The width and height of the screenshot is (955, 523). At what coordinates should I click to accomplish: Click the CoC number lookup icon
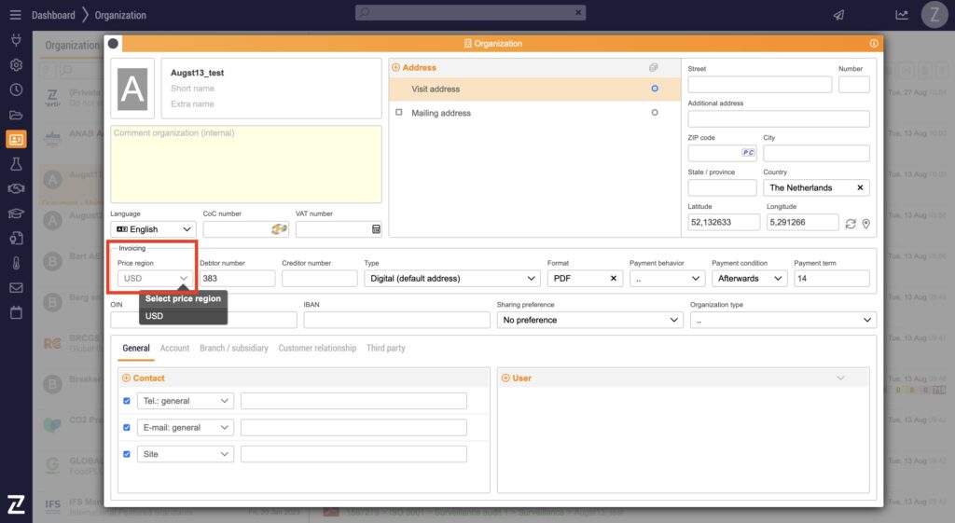tap(279, 229)
